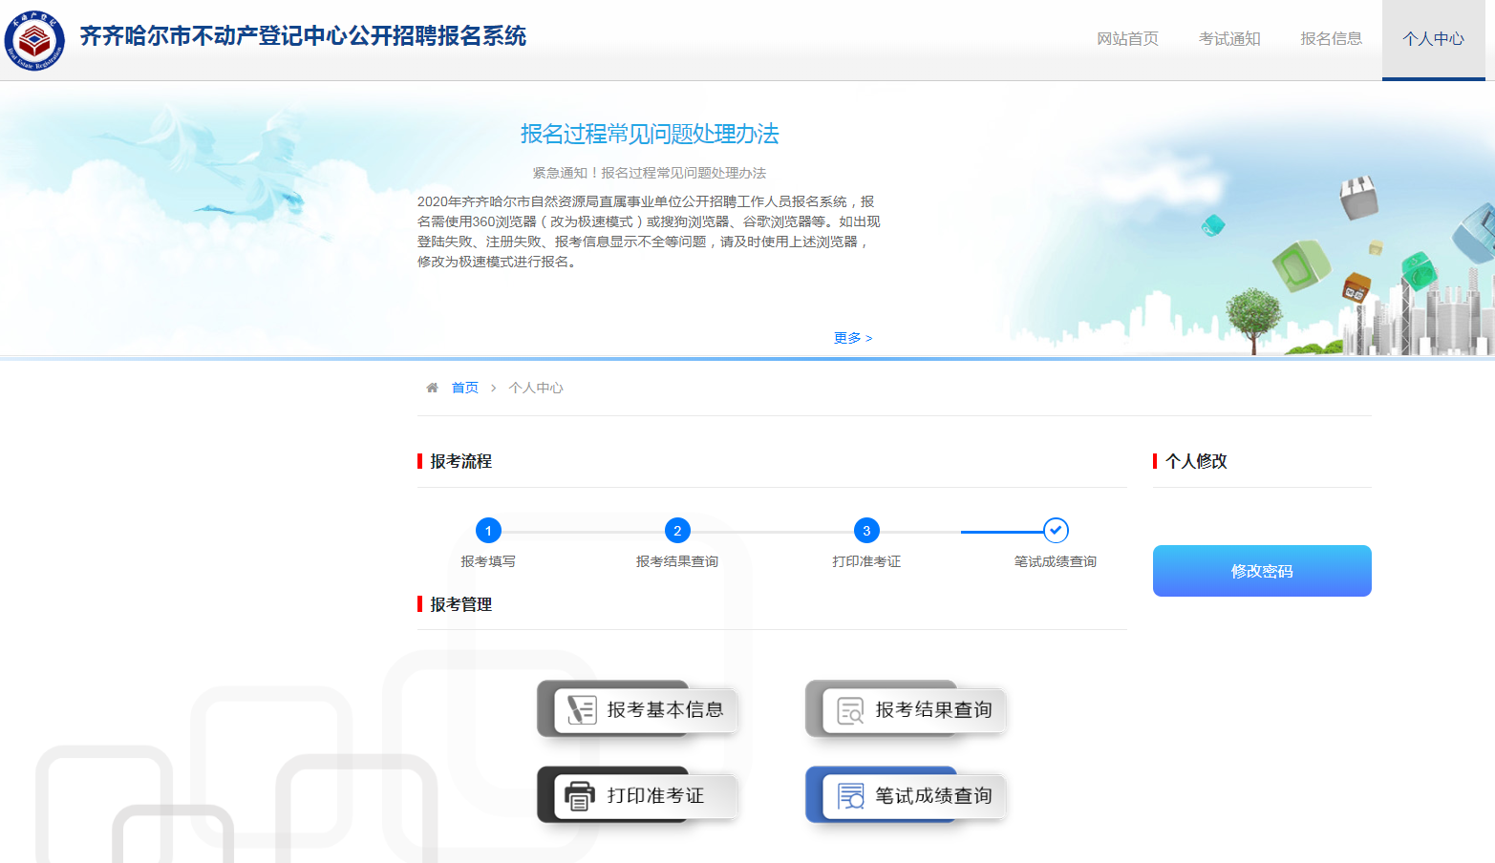Screen dimensions: 1495x863
Task: Click the 报考流程 section heading
Action: [x=460, y=461]
